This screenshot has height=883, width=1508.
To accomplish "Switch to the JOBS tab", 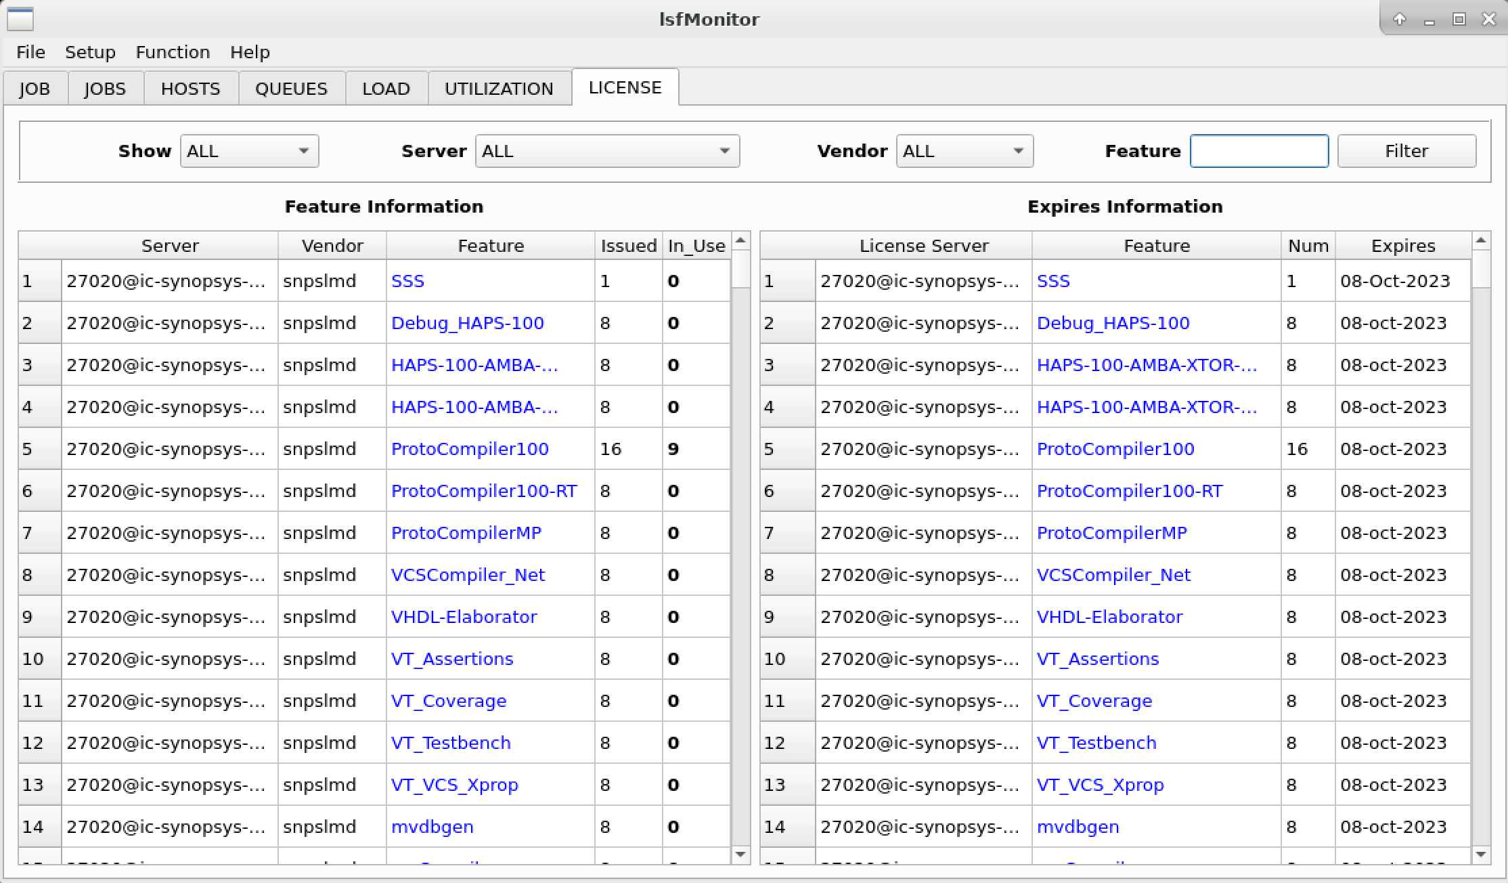I will pos(105,88).
